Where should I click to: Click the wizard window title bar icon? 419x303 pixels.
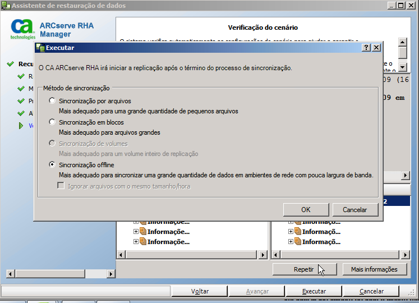(x=6, y=6)
